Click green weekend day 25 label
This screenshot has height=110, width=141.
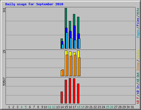point(107,107)
